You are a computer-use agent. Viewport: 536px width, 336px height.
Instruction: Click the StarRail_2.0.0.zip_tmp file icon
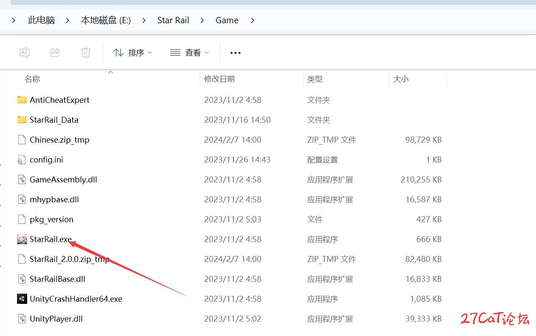pyautogui.click(x=22, y=259)
